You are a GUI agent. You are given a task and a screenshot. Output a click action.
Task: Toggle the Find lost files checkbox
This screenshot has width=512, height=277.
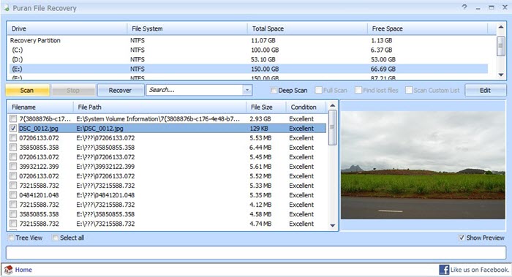pyautogui.click(x=358, y=91)
